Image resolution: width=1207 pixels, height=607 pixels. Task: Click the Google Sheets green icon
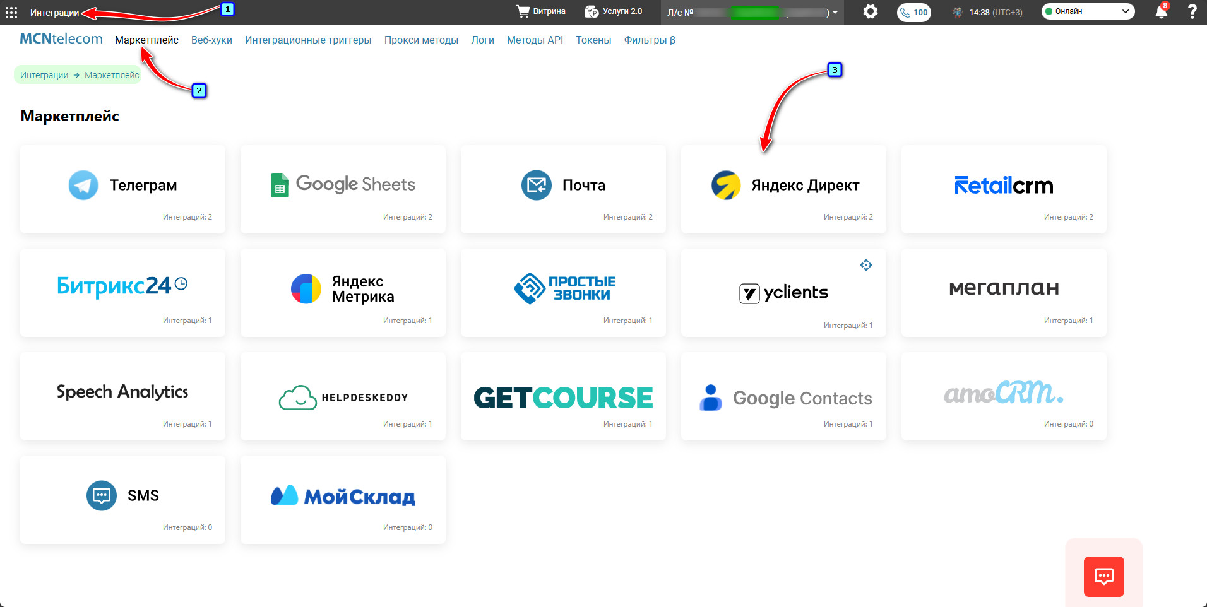coord(280,185)
